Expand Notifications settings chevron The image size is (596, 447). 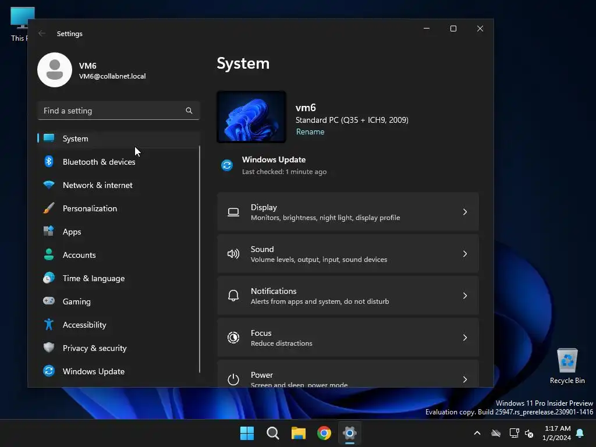pyautogui.click(x=465, y=296)
